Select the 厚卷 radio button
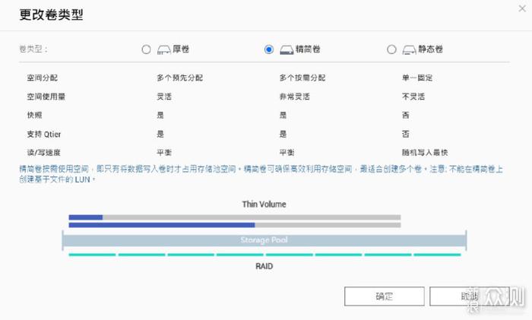The image size is (532, 320). click(147, 49)
